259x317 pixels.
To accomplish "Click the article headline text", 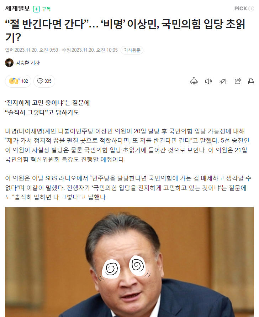I will tap(125, 30).
